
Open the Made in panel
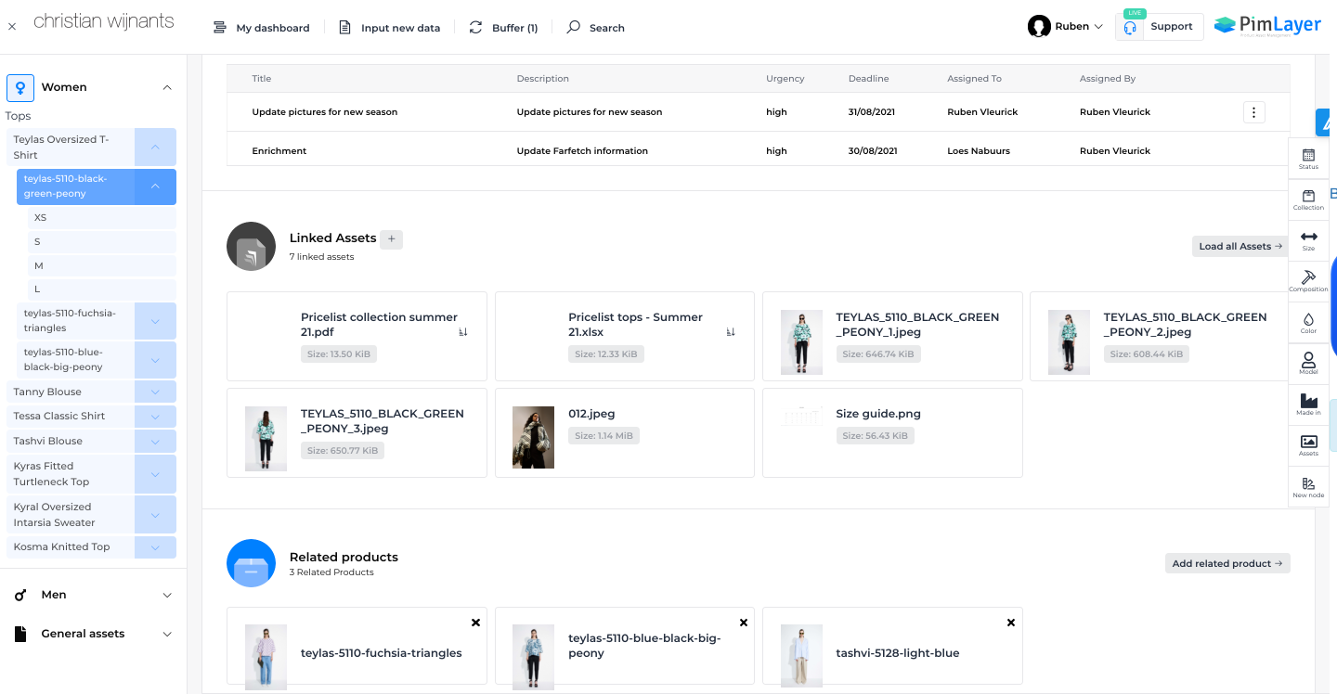pos(1308,403)
